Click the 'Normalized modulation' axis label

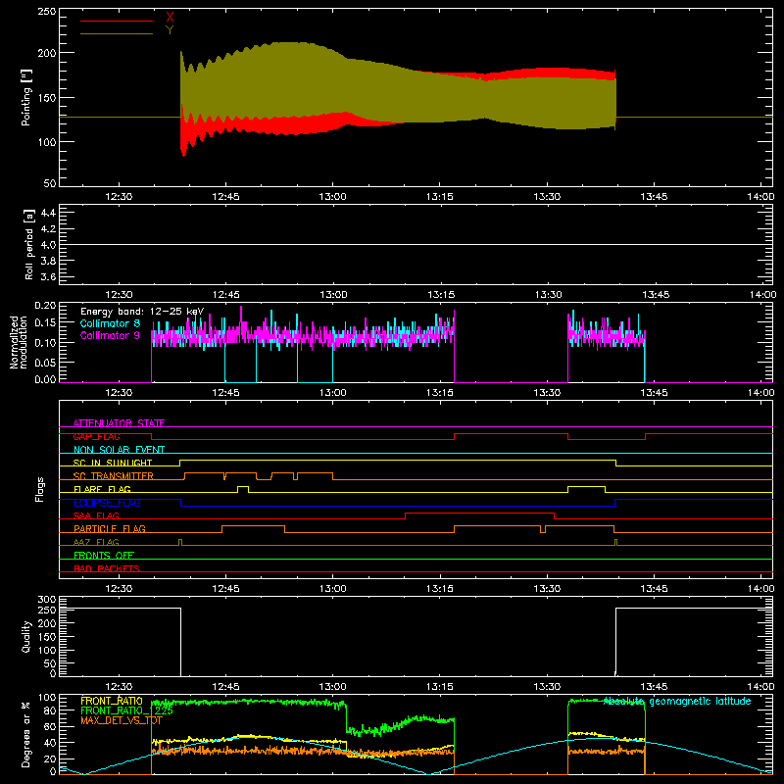(19, 342)
